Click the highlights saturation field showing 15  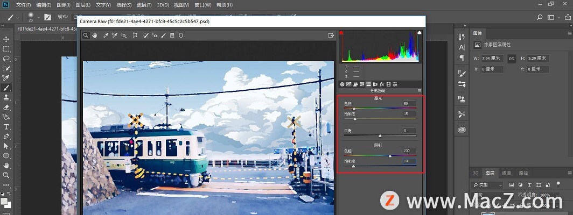tap(410, 114)
